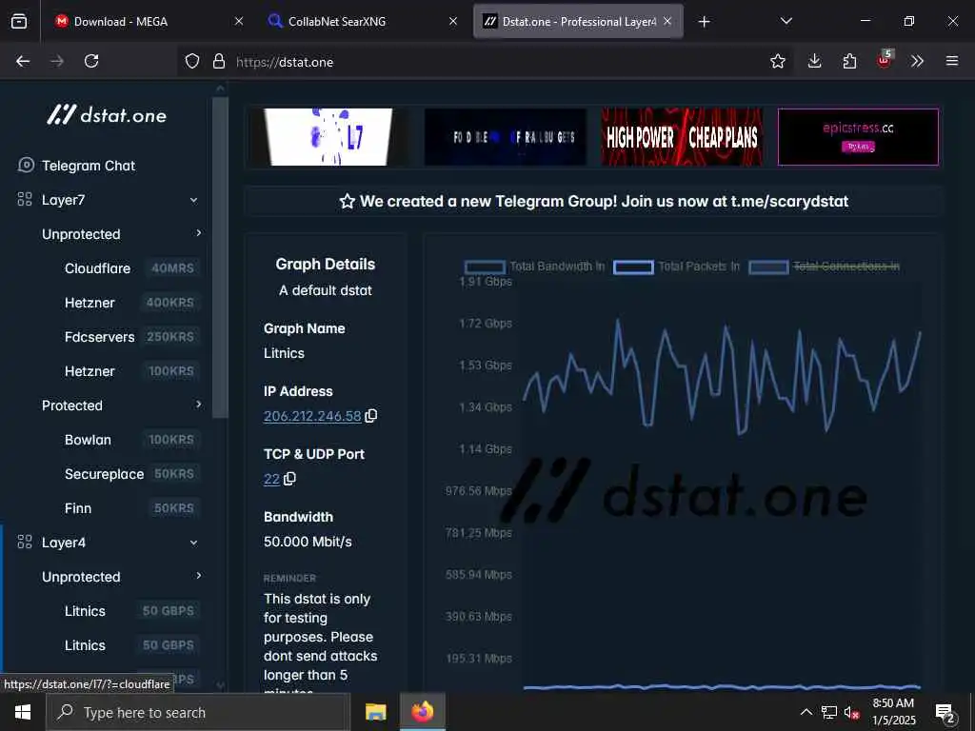Click the Firefox View icon in tab bar
This screenshot has height=731, width=975.
(19, 22)
